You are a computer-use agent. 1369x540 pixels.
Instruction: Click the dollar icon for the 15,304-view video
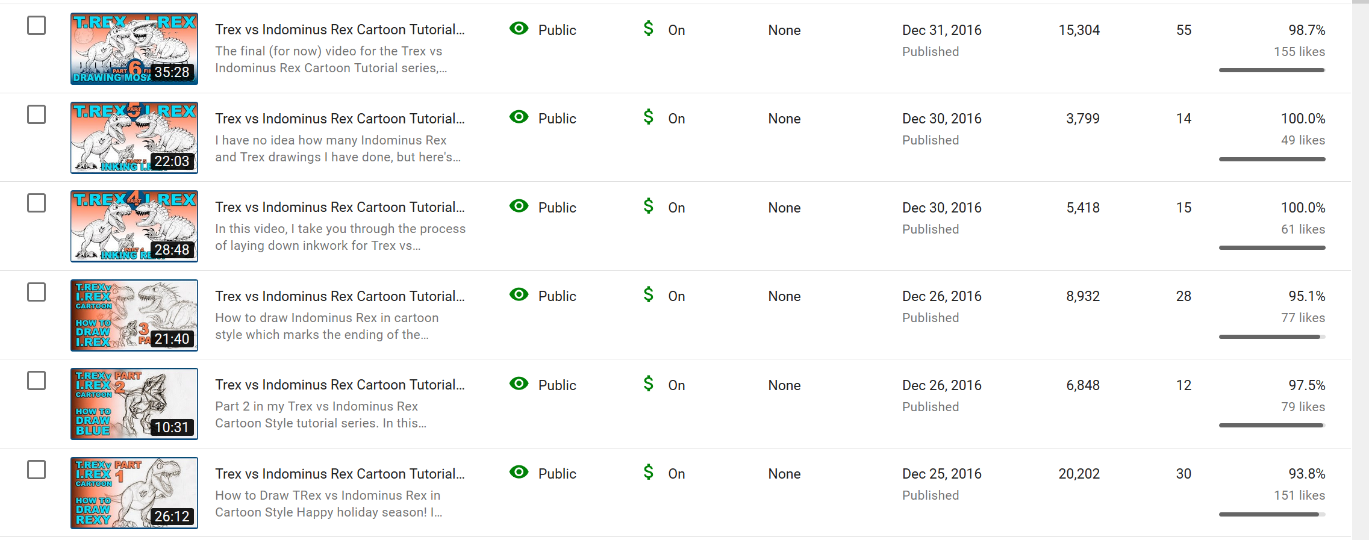(x=648, y=28)
